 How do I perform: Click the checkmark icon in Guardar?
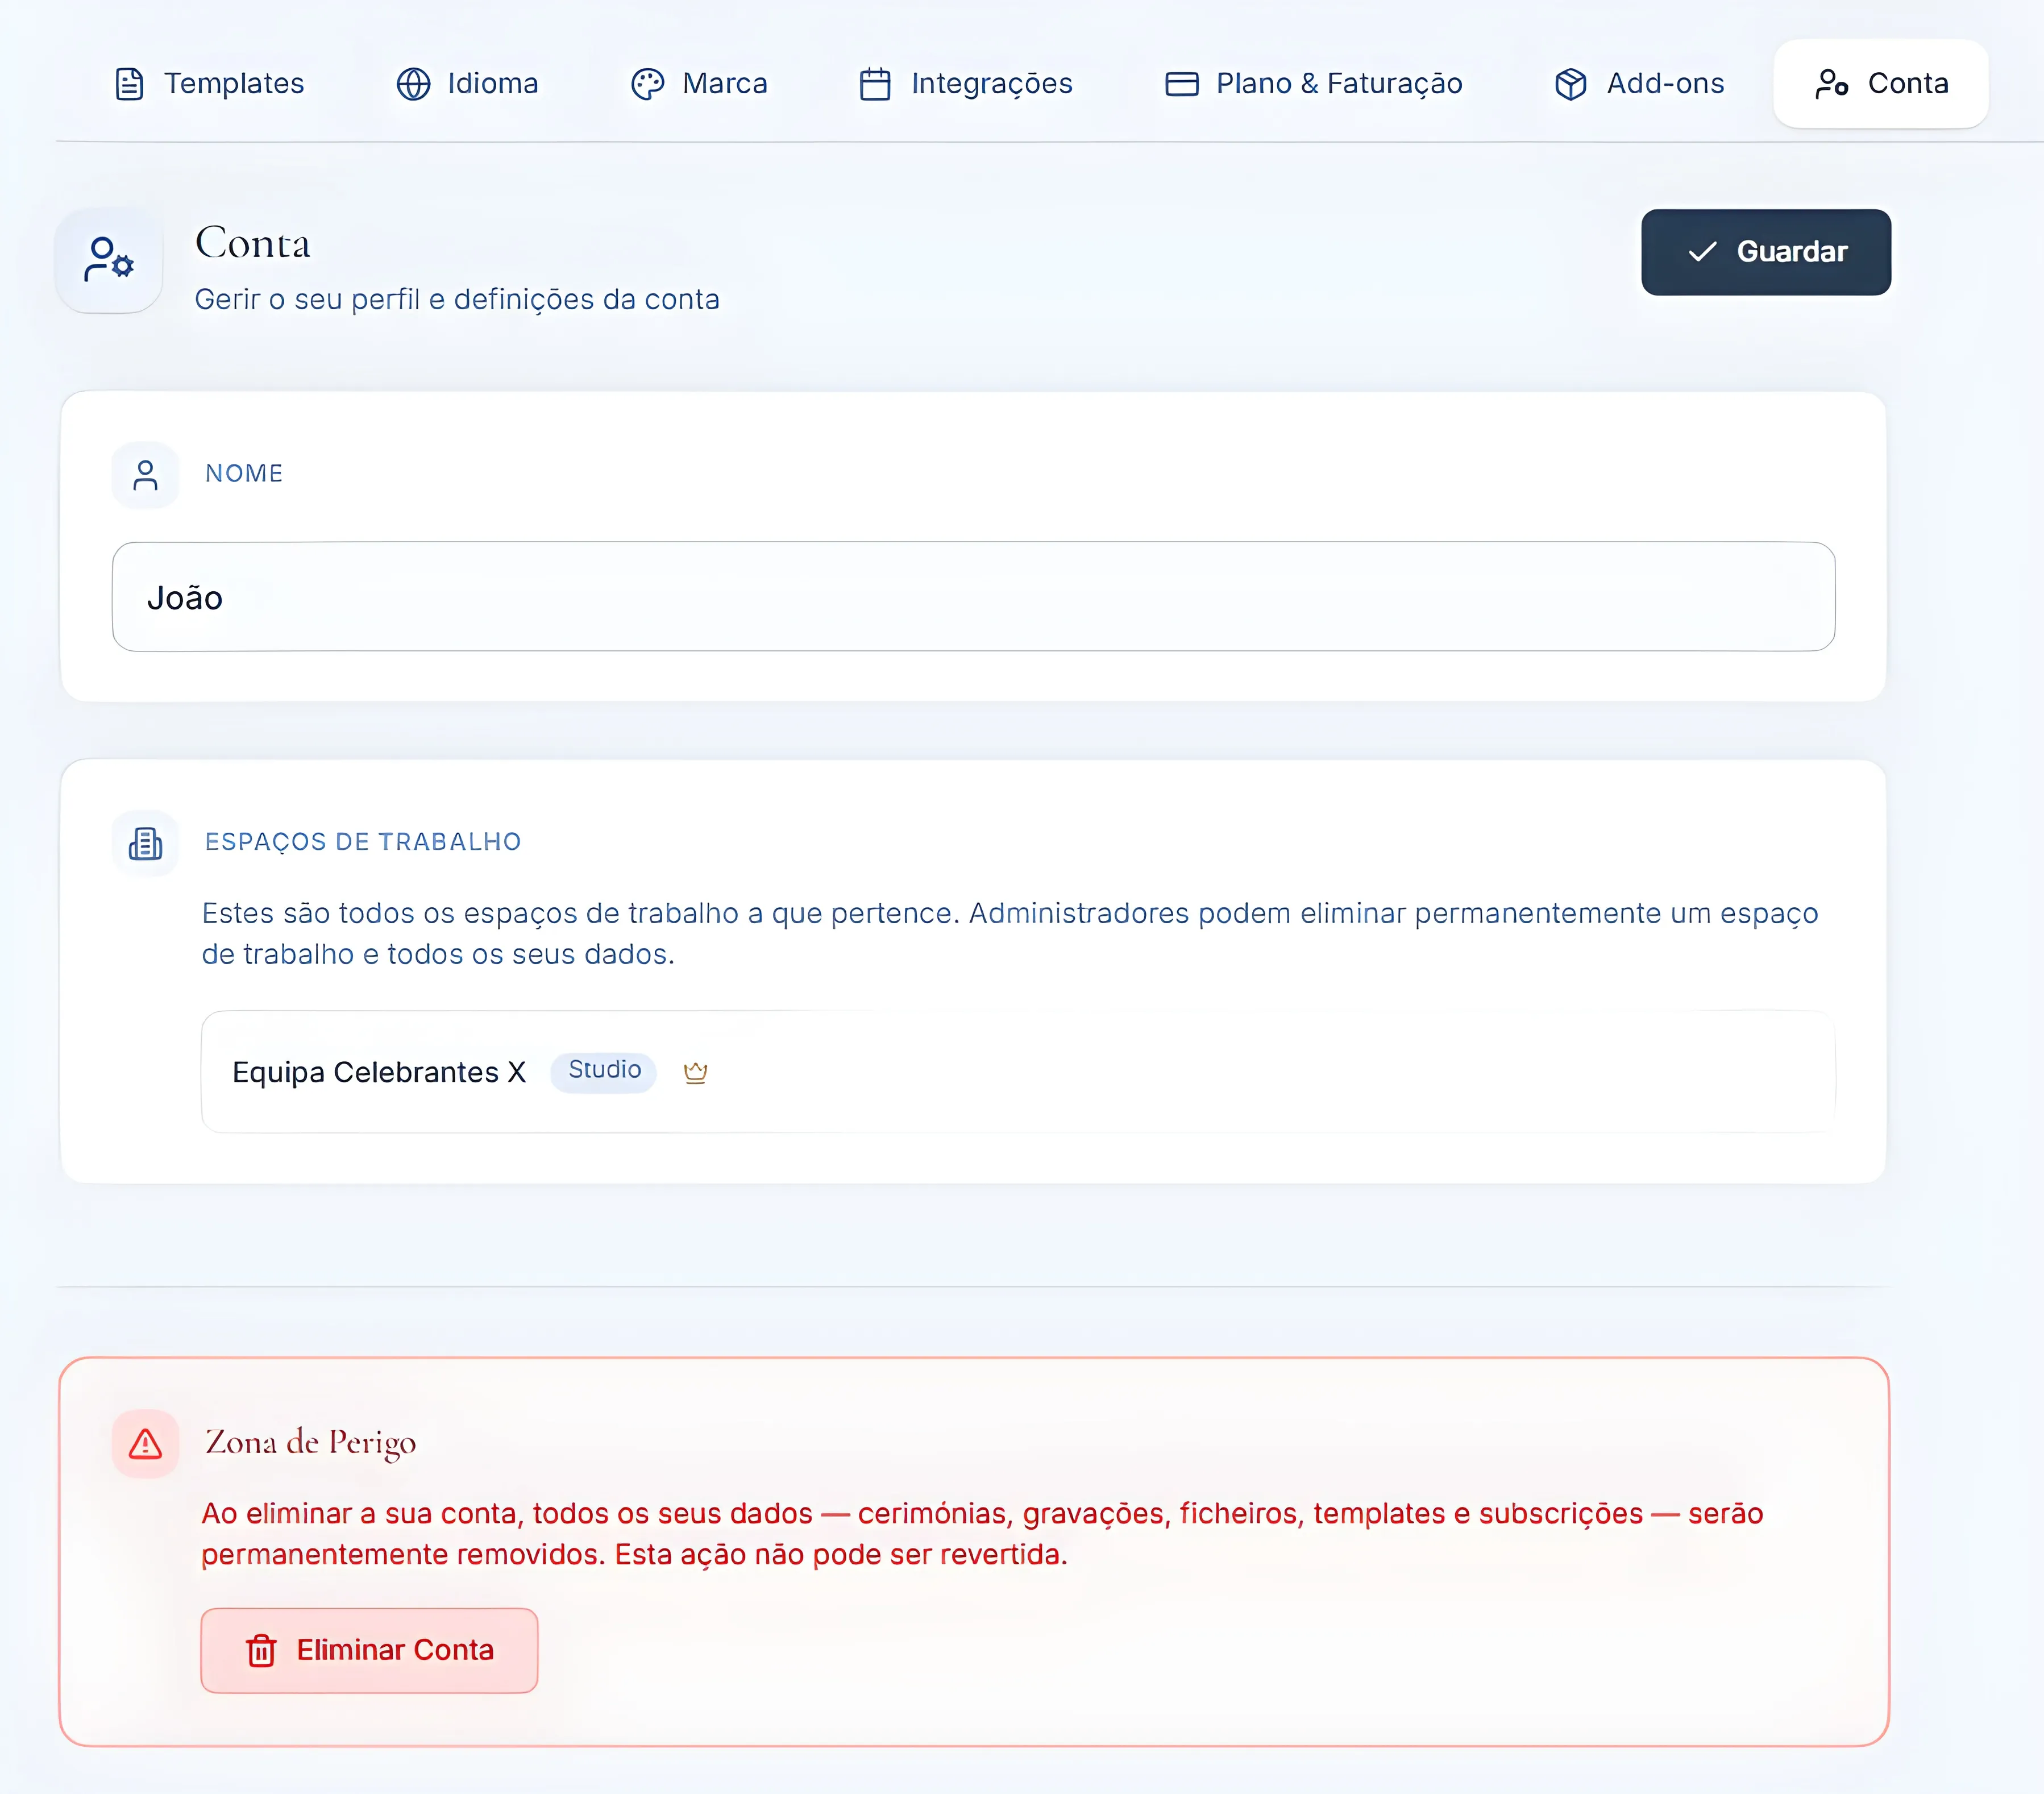[1702, 252]
